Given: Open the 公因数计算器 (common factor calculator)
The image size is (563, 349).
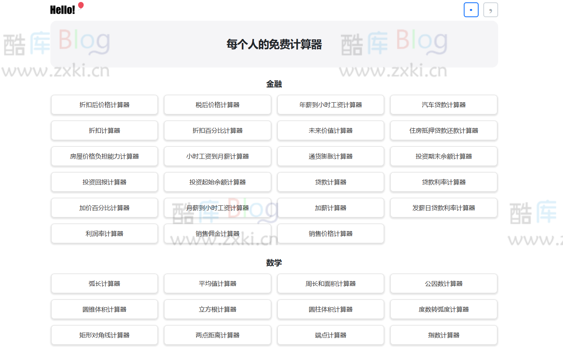Looking at the screenshot, I should click(443, 283).
